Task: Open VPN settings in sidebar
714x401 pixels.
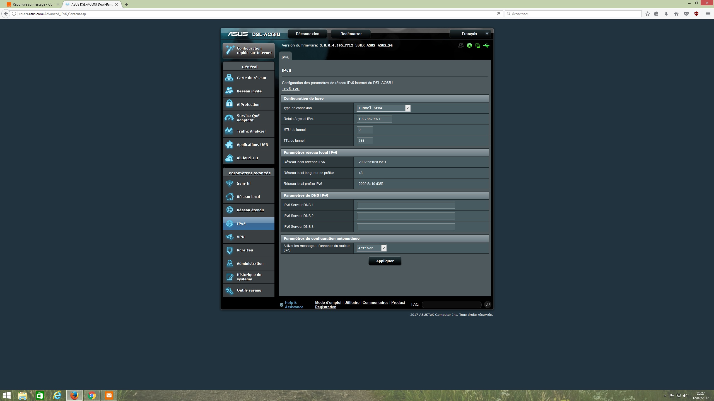Action: click(240, 237)
